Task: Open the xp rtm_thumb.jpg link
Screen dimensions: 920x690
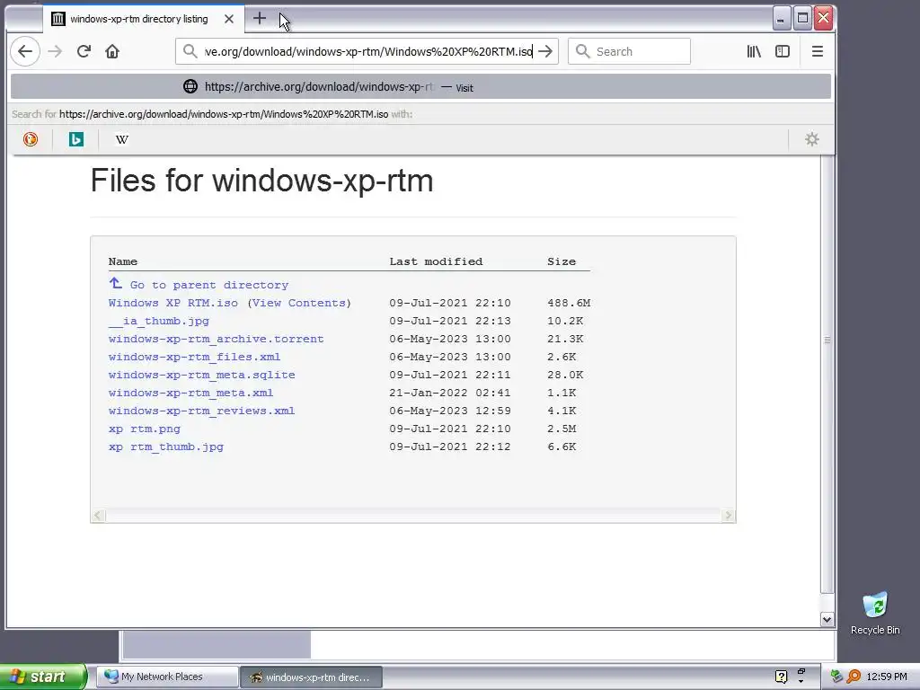Action: click(166, 447)
